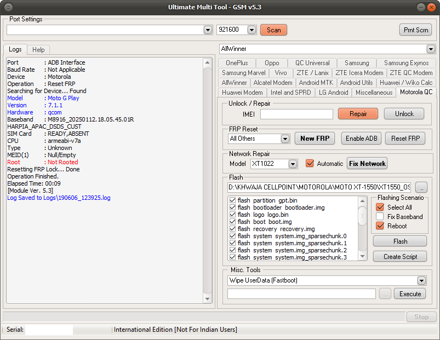The width and height of the screenshot is (440, 340).
Task: Click the Unlock button
Action: click(404, 114)
